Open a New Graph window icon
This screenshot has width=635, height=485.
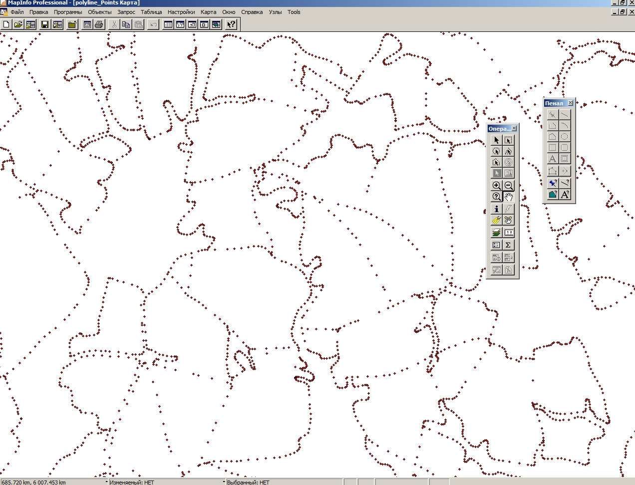(192, 24)
